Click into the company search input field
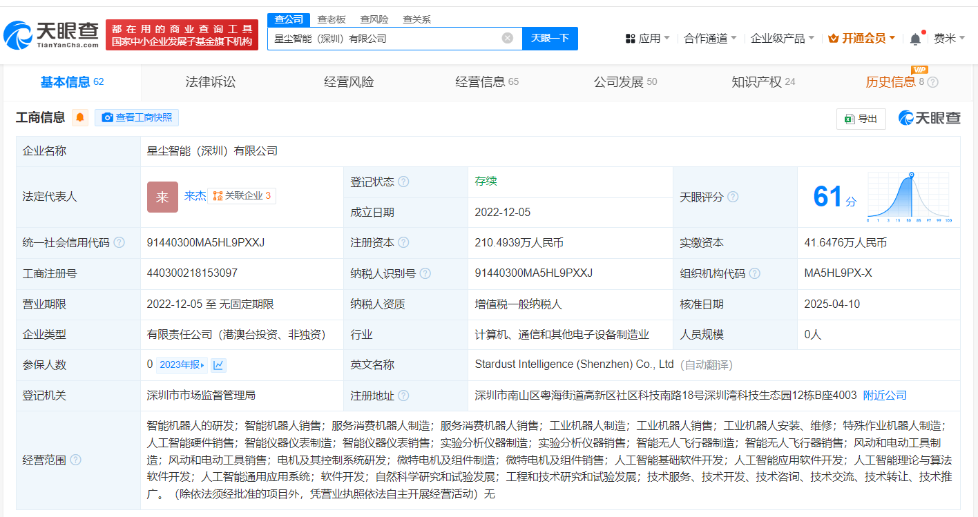 [383, 39]
